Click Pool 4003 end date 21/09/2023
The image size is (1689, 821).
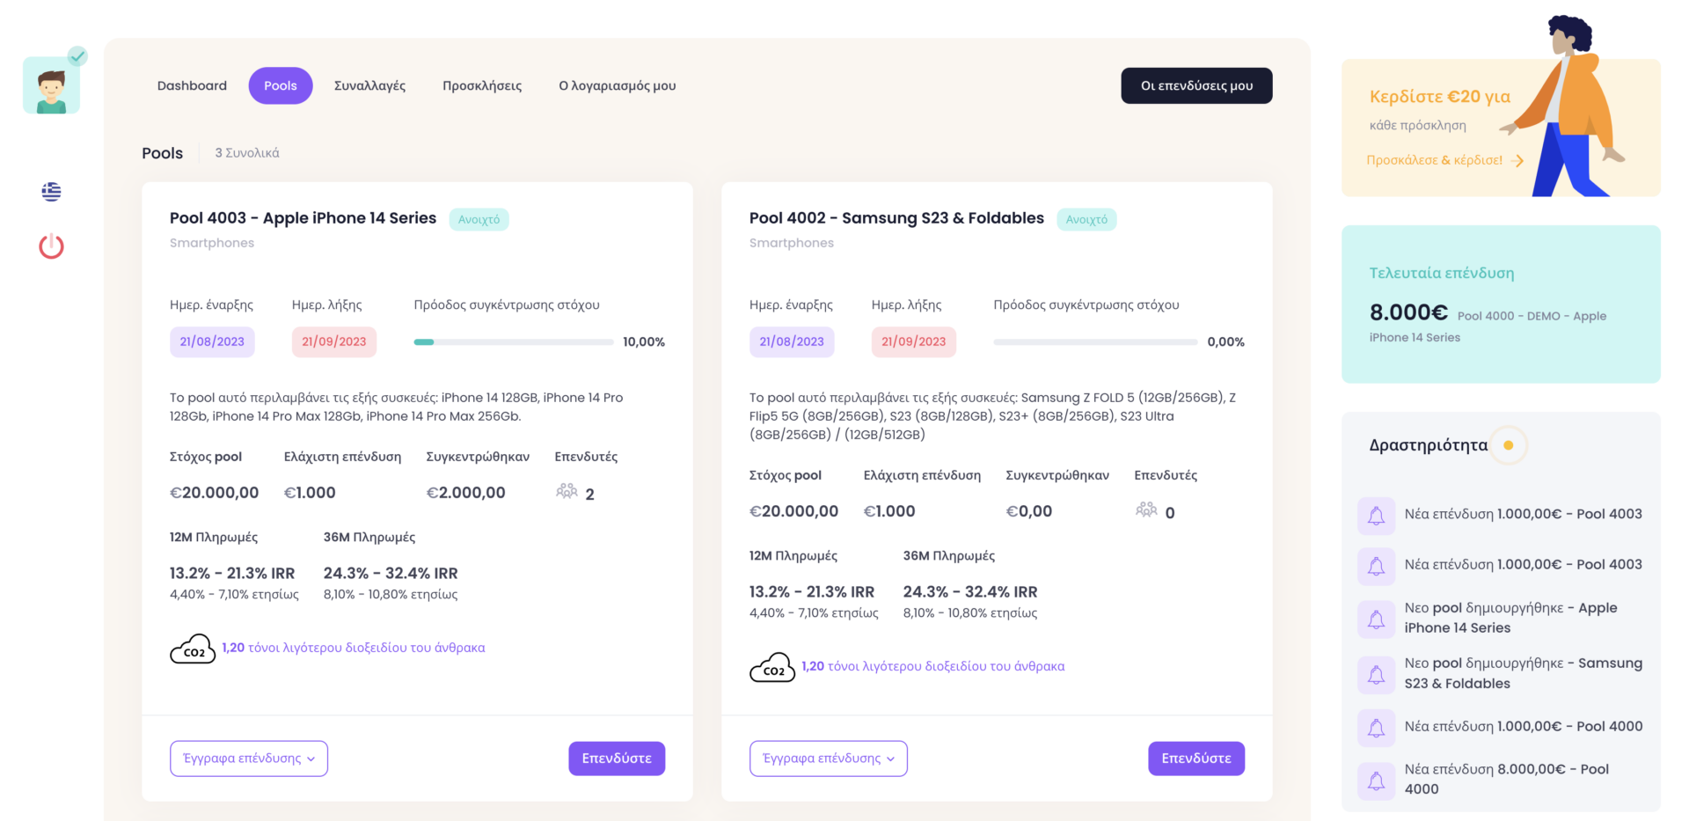pyautogui.click(x=334, y=341)
